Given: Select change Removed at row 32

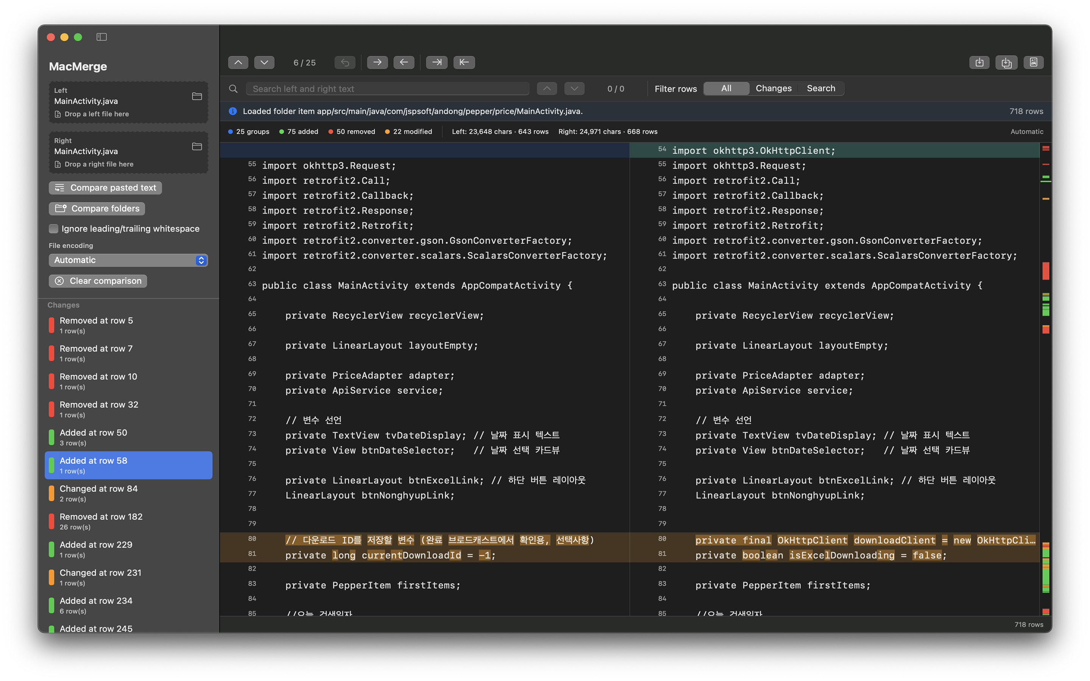Looking at the screenshot, I should point(128,409).
